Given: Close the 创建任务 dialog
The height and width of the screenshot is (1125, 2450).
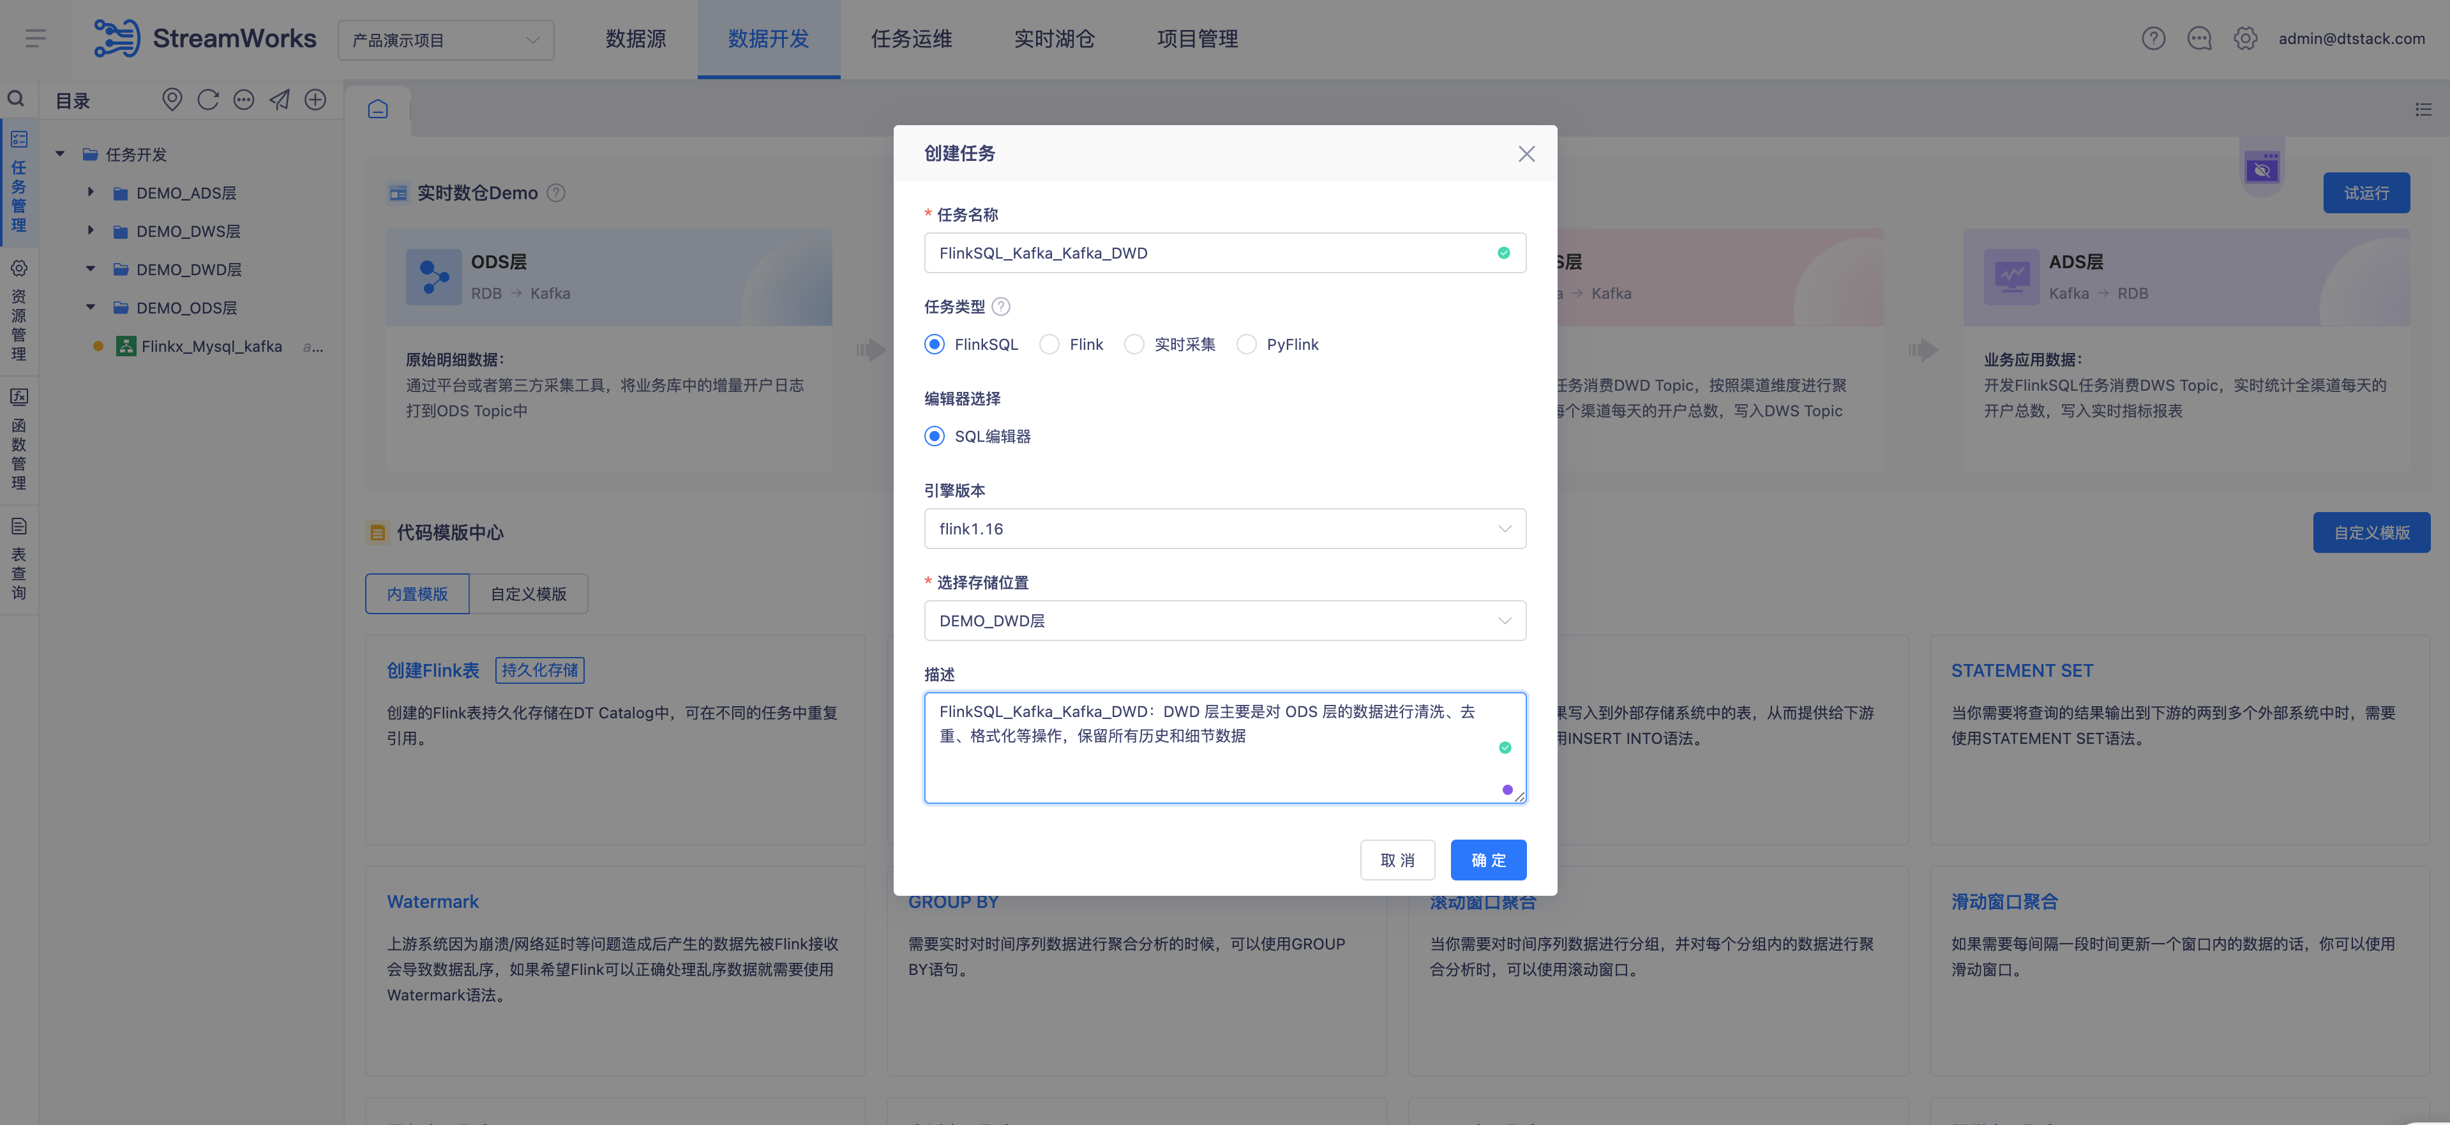Looking at the screenshot, I should tap(1526, 154).
